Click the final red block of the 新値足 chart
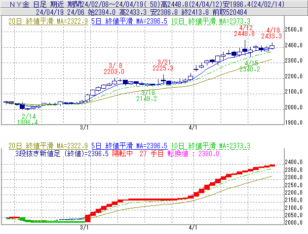 (272, 166)
